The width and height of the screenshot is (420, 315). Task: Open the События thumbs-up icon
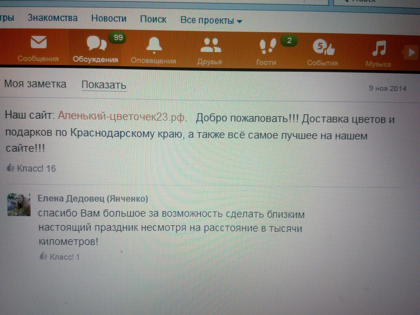click(324, 48)
